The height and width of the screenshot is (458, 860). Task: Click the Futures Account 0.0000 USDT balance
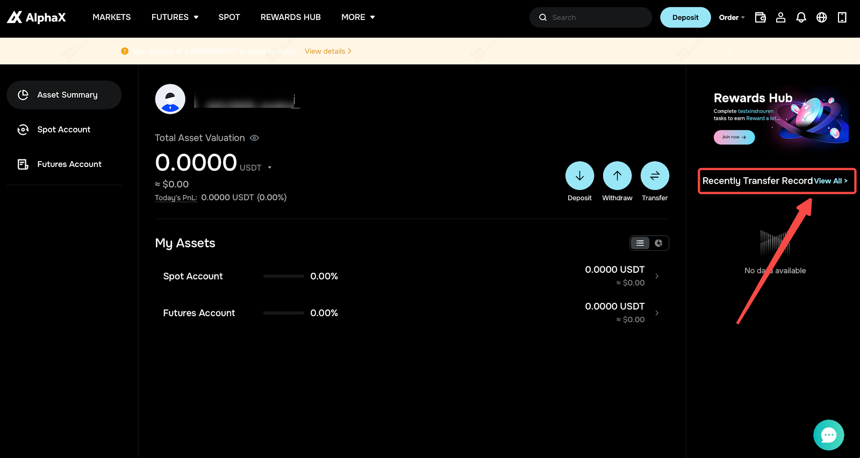[614, 307]
